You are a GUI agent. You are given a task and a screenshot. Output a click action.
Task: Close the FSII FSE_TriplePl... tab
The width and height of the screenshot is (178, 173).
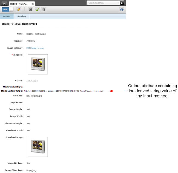click(x=33, y=4)
